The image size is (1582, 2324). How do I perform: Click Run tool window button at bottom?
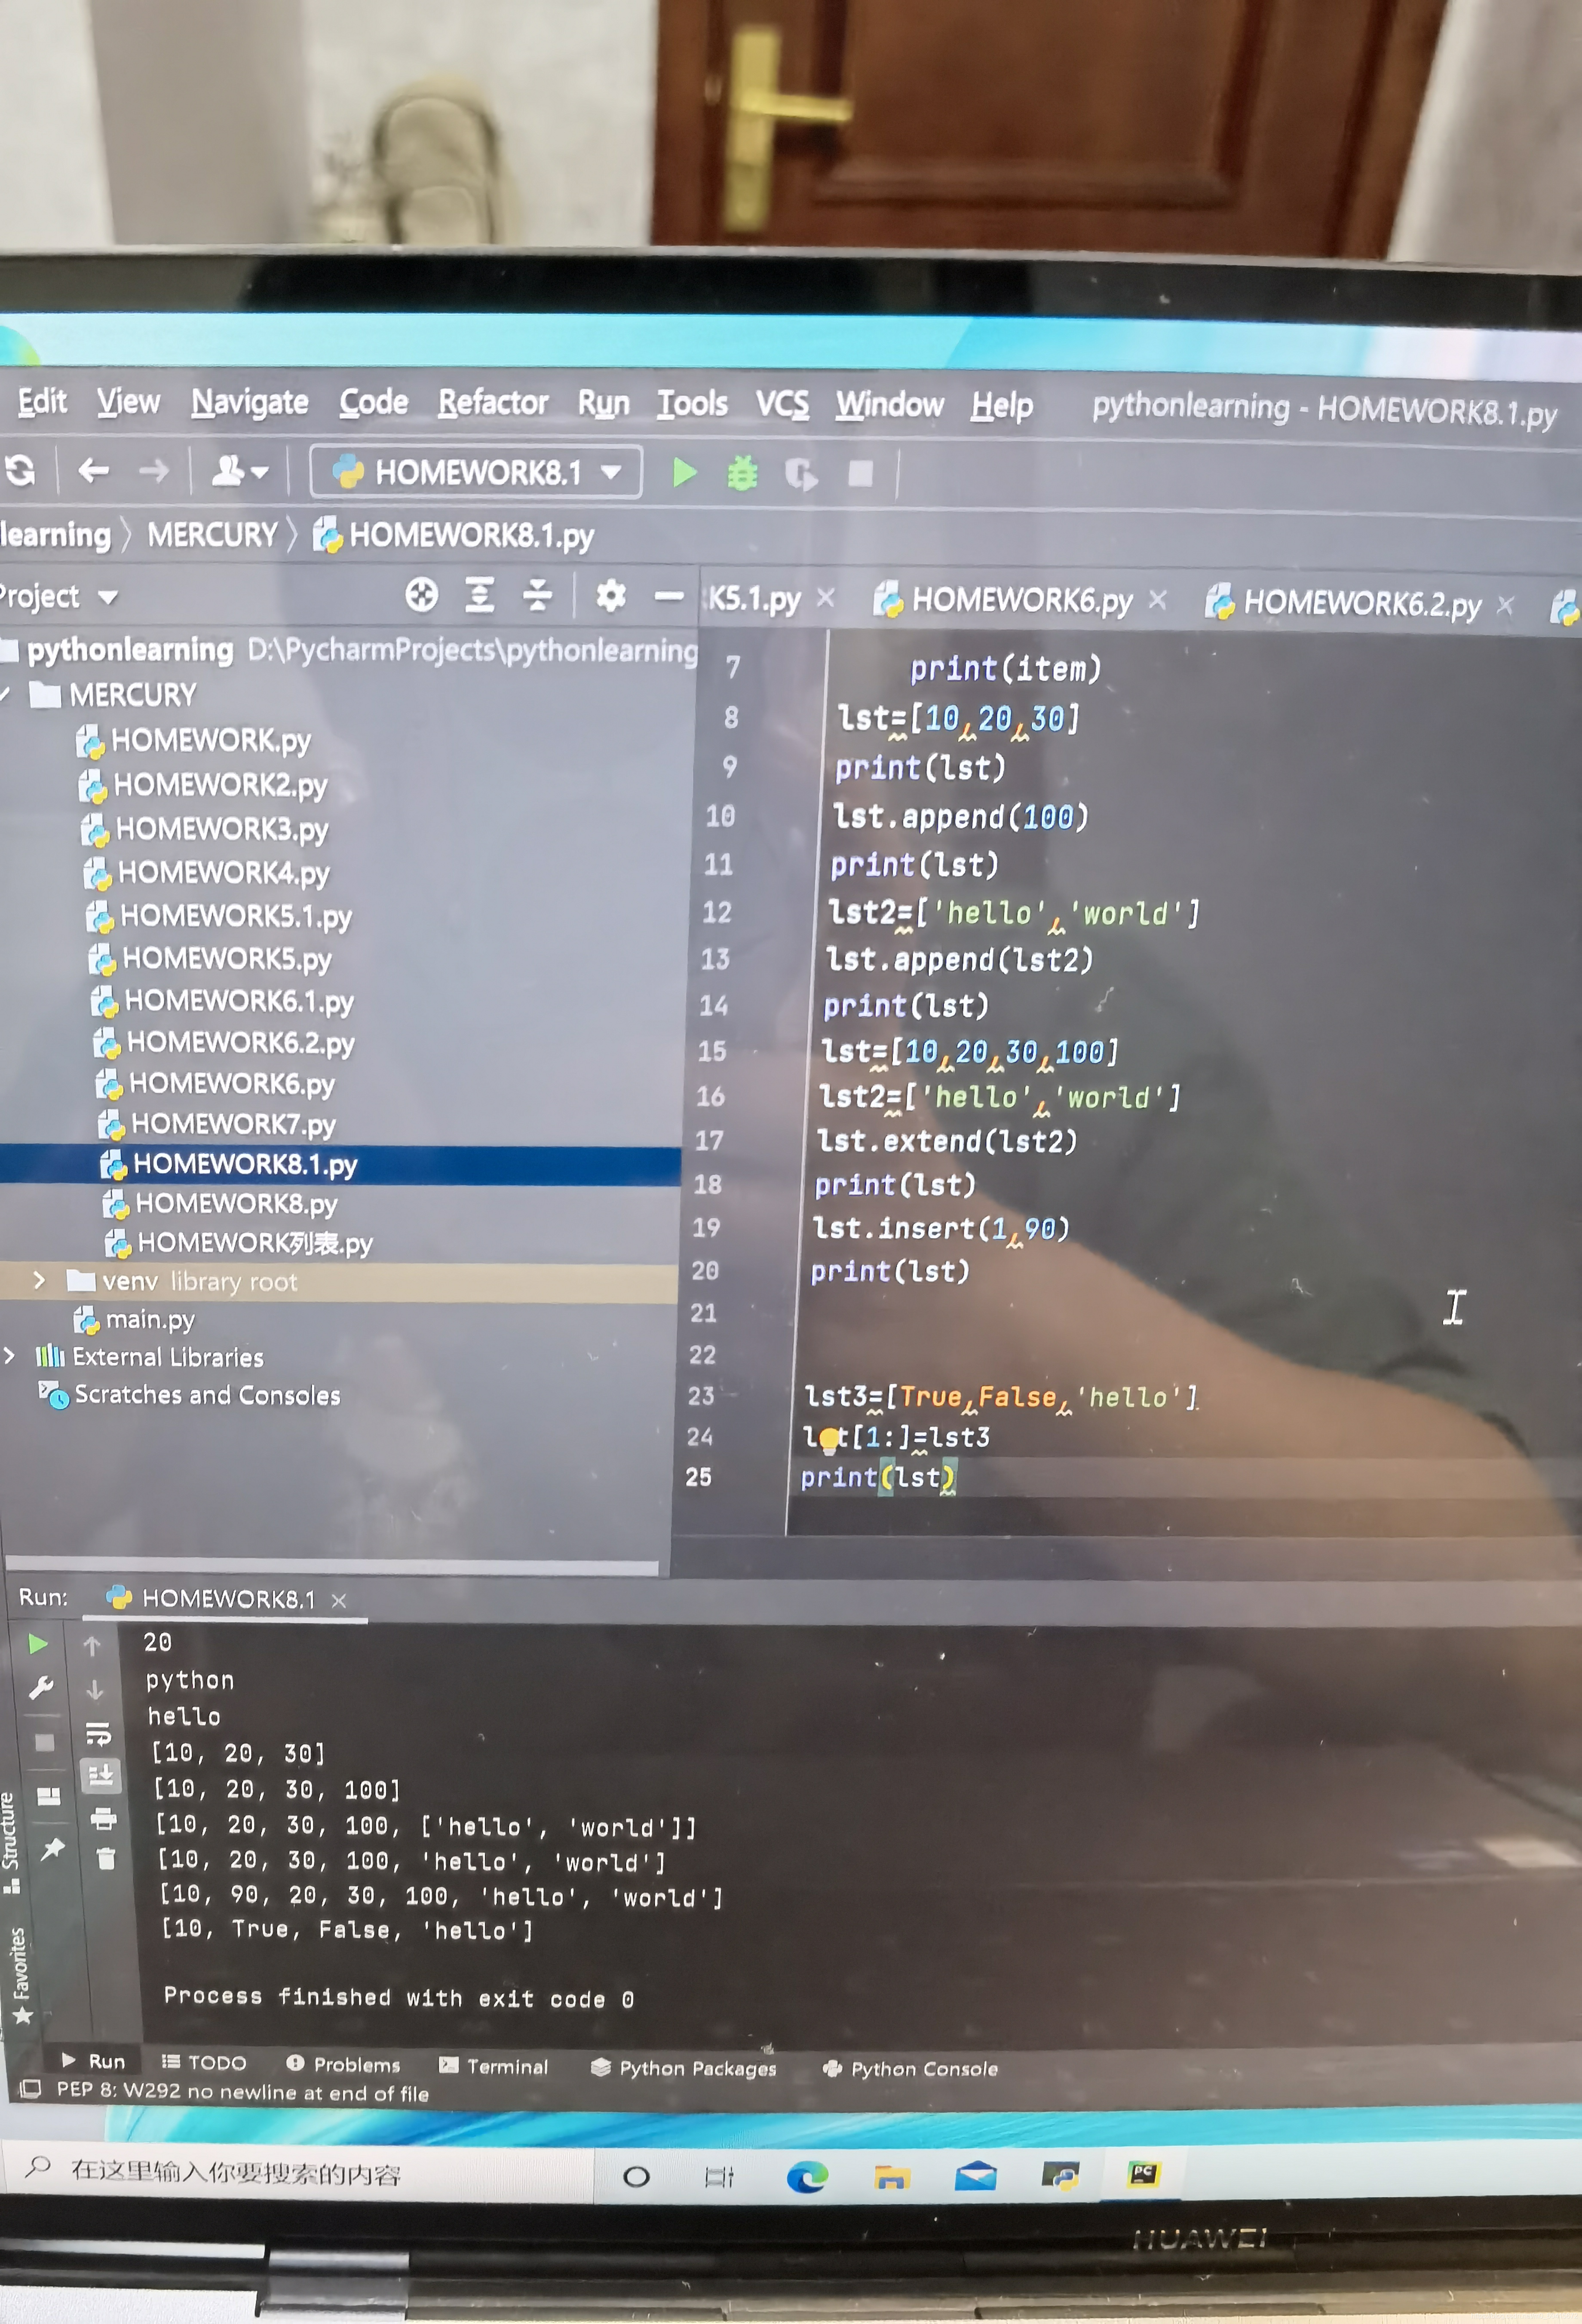pos(93,2060)
